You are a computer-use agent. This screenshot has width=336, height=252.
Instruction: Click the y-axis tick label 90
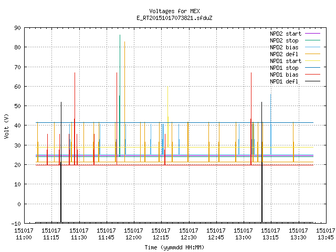point(17,28)
